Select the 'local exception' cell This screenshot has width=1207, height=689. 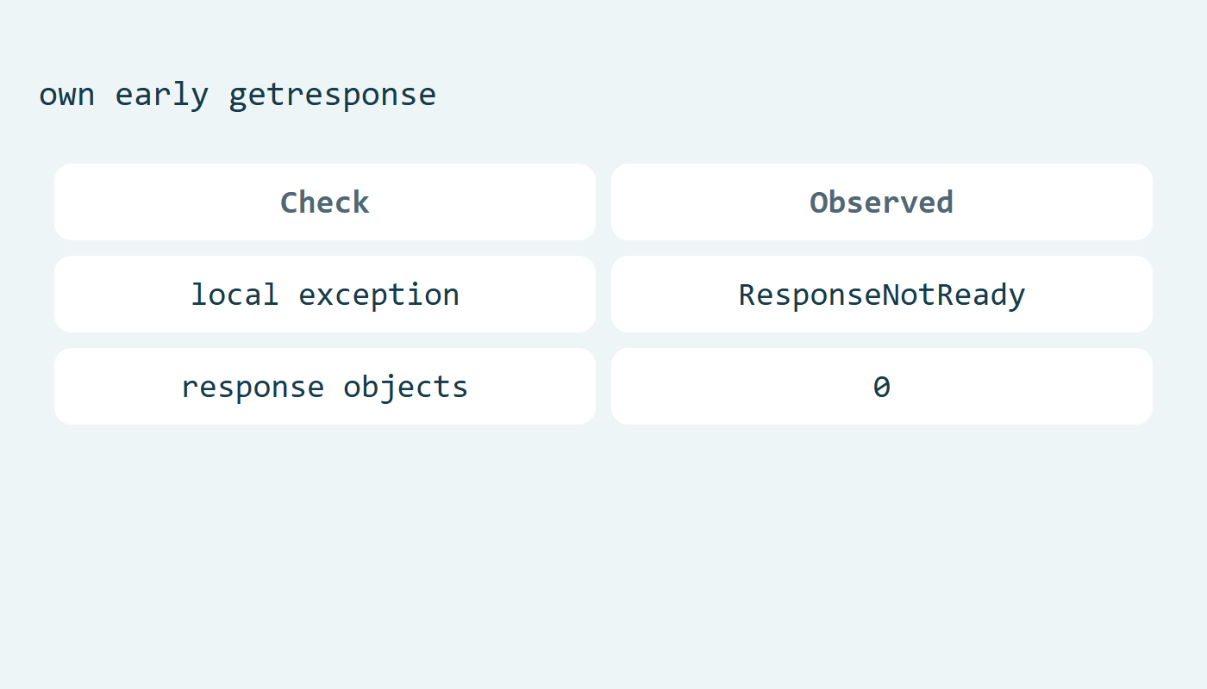coord(325,294)
